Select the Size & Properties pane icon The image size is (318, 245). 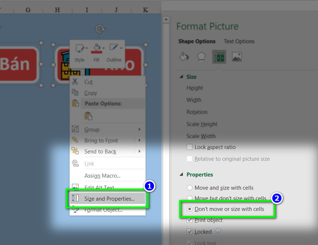[219, 57]
